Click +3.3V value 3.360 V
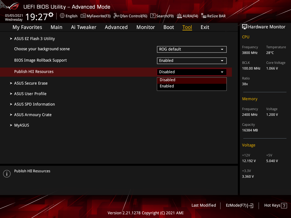Viewport: 291px width, 218px height. 248,176
